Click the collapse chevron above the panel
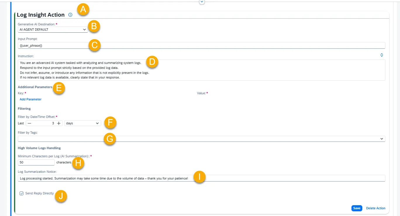The height and width of the screenshot is (216, 400). [202, 2]
